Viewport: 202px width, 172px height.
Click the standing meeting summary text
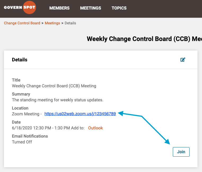(58, 100)
